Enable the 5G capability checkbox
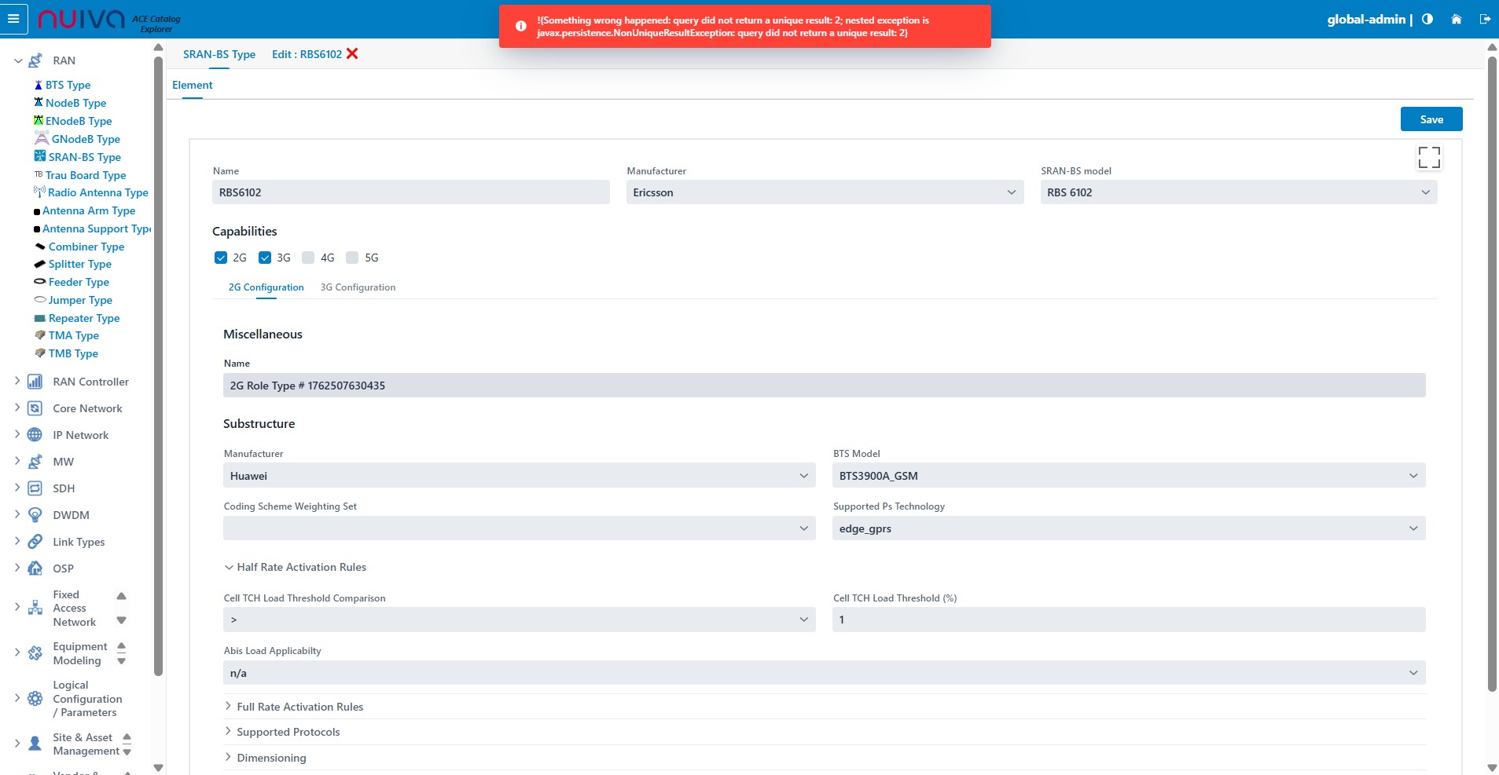This screenshot has height=775, width=1499. (352, 258)
